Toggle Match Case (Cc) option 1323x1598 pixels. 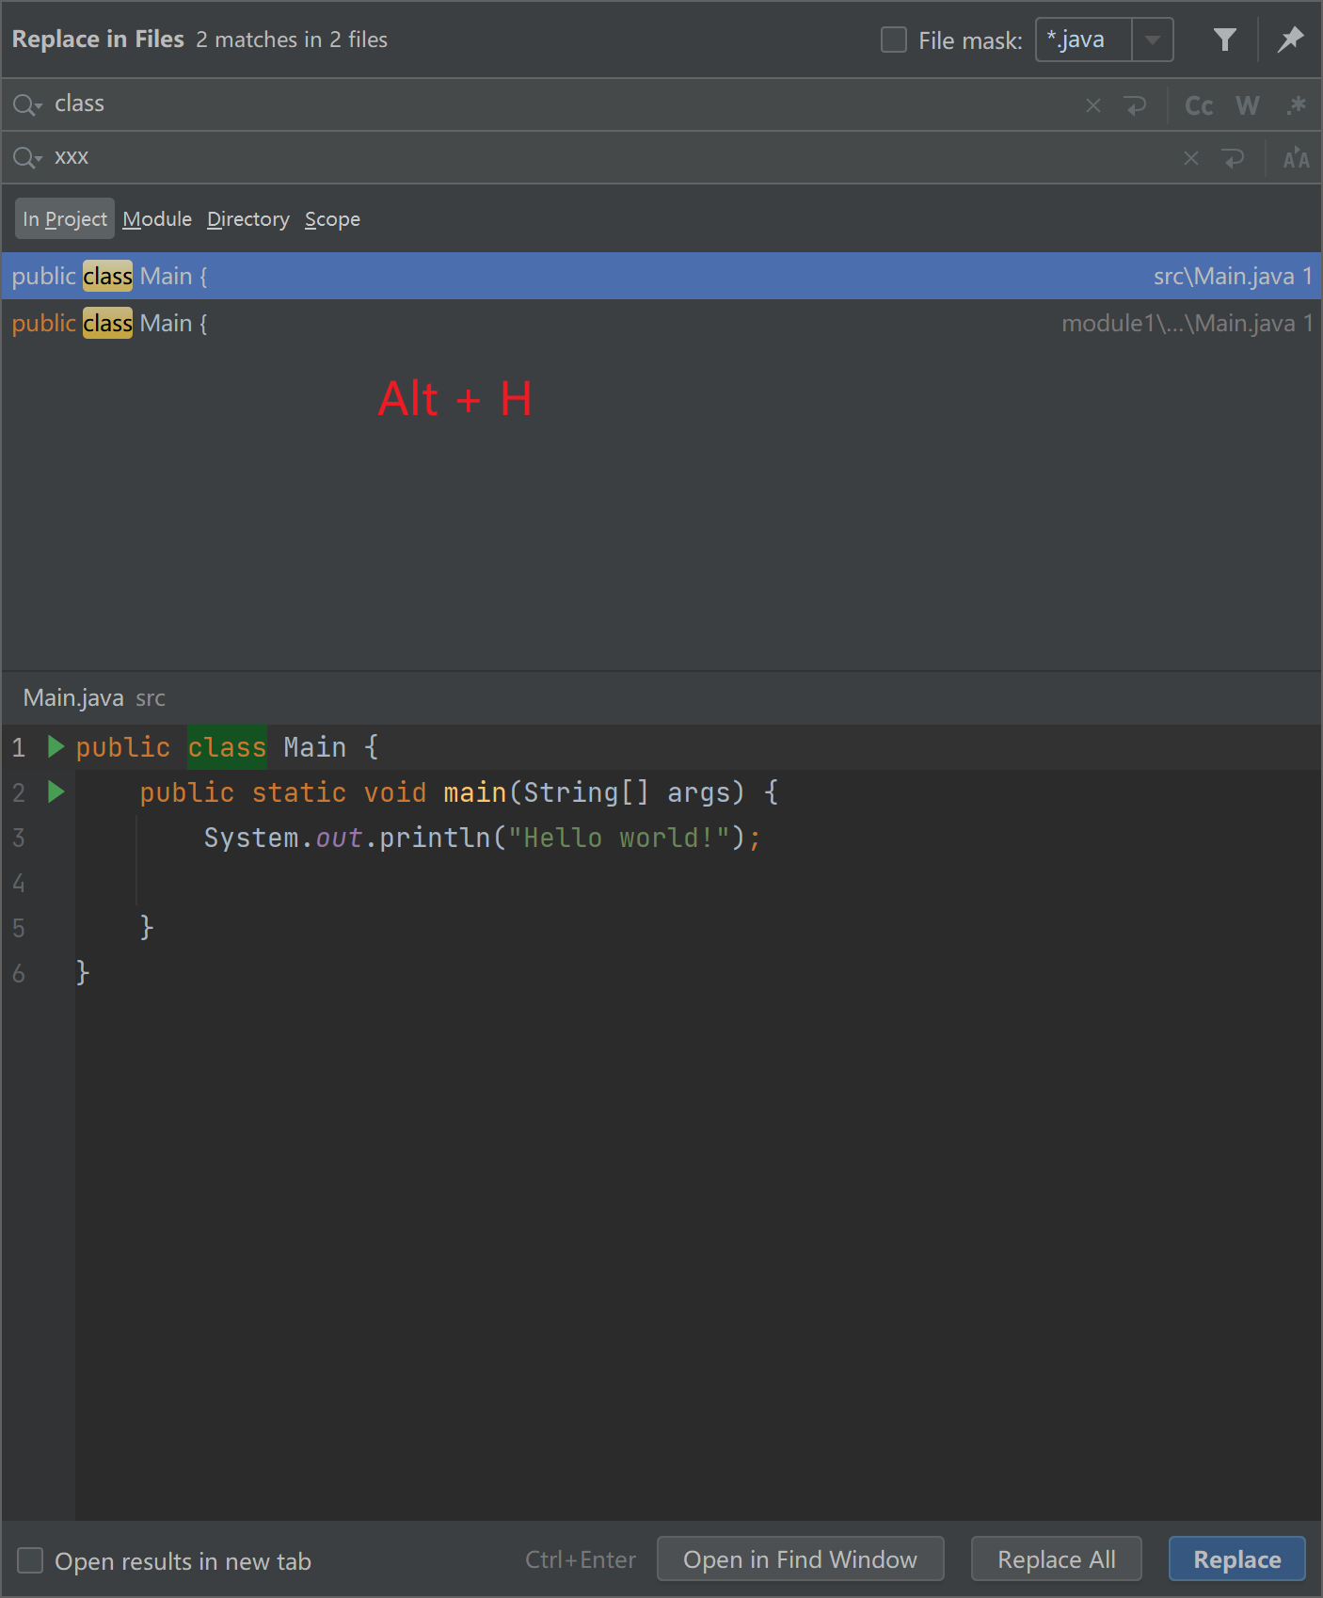pyautogui.click(x=1199, y=105)
